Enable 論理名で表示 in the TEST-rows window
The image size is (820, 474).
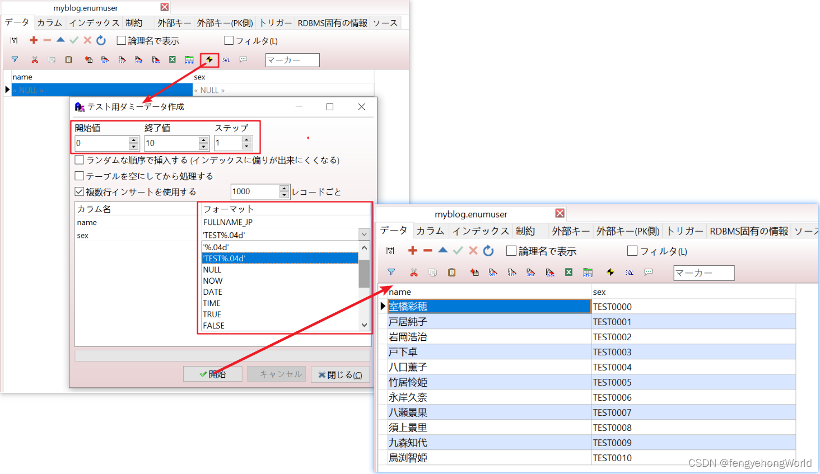point(511,251)
